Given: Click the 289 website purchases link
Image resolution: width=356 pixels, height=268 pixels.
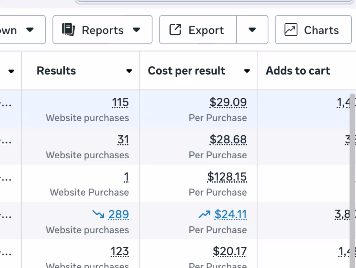Looking at the screenshot, I should click(x=118, y=214).
